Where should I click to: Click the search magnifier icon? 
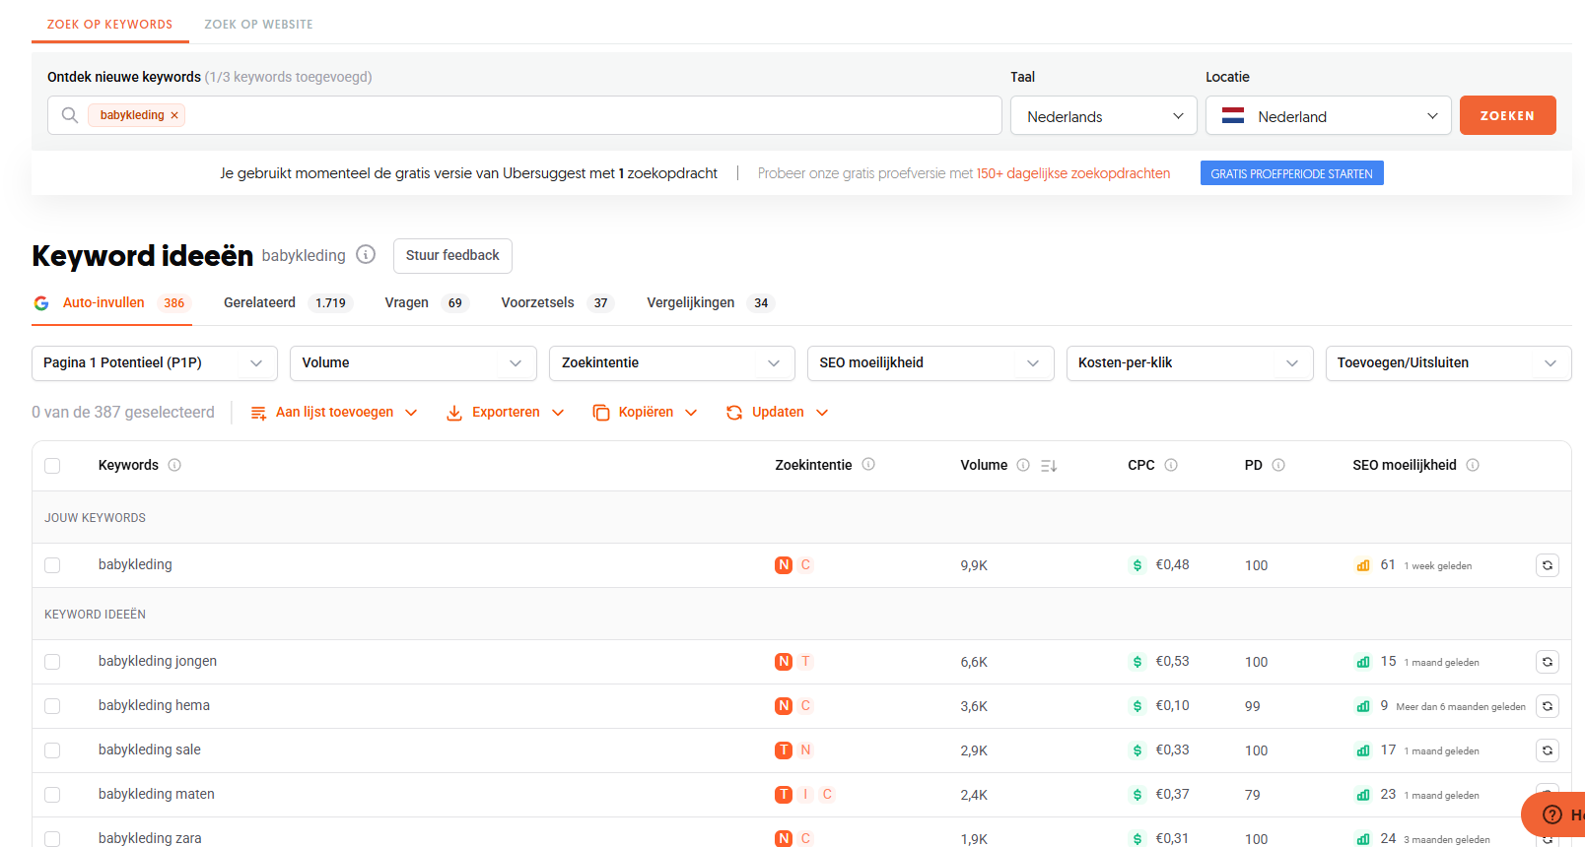(x=70, y=115)
